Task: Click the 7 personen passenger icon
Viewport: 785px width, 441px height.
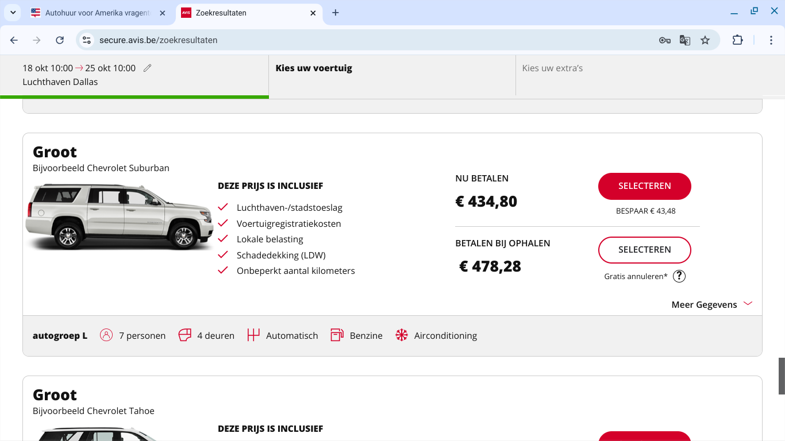Action: (x=106, y=335)
